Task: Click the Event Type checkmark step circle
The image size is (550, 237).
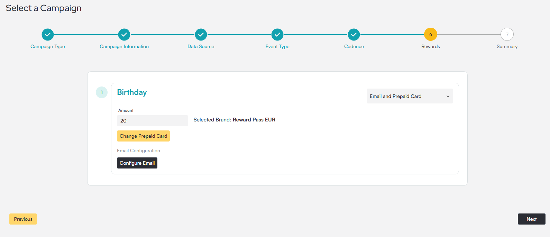Action: click(x=277, y=35)
